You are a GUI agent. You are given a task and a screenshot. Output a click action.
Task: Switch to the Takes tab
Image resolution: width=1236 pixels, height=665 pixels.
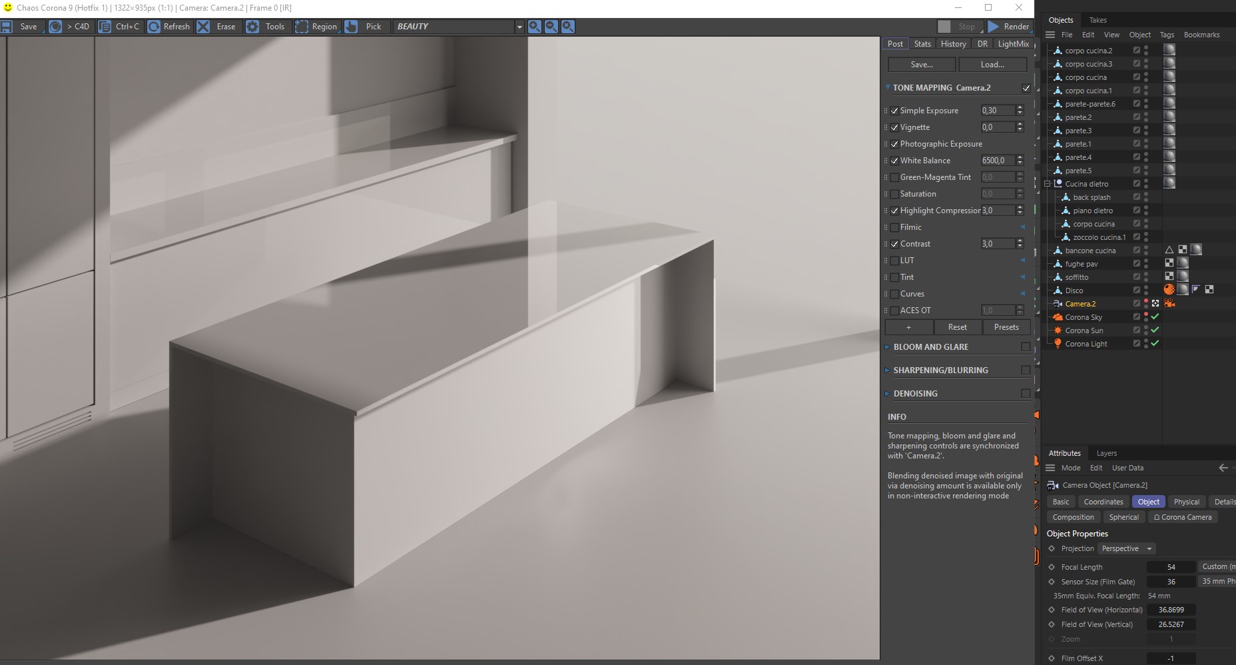point(1098,20)
